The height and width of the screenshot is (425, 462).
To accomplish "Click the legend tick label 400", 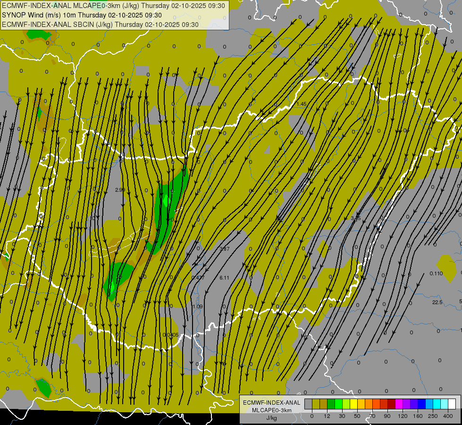I will [x=448, y=416].
